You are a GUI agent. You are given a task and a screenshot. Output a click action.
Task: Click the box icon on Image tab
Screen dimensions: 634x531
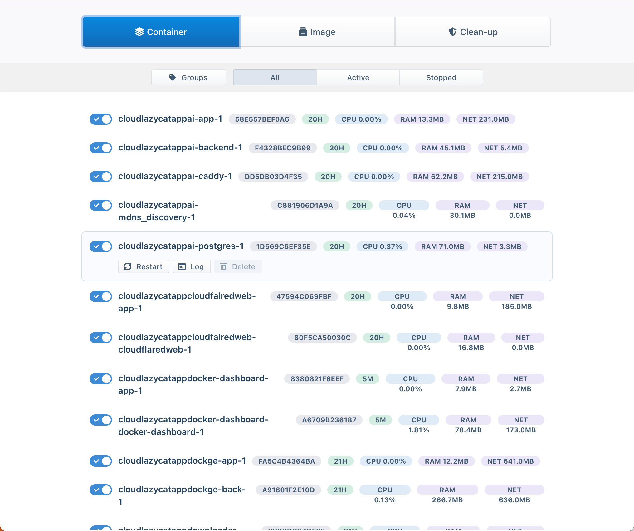(303, 32)
